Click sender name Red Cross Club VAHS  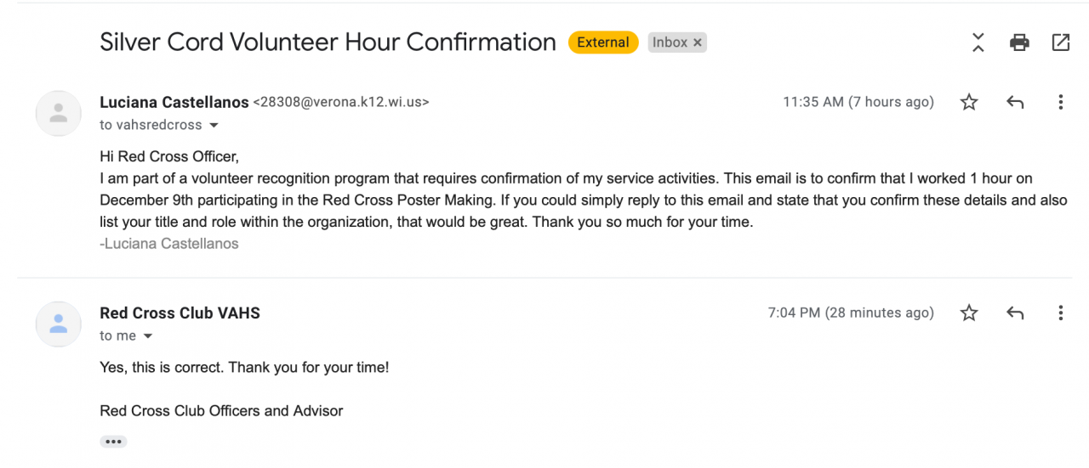pyautogui.click(x=180, y=313)
